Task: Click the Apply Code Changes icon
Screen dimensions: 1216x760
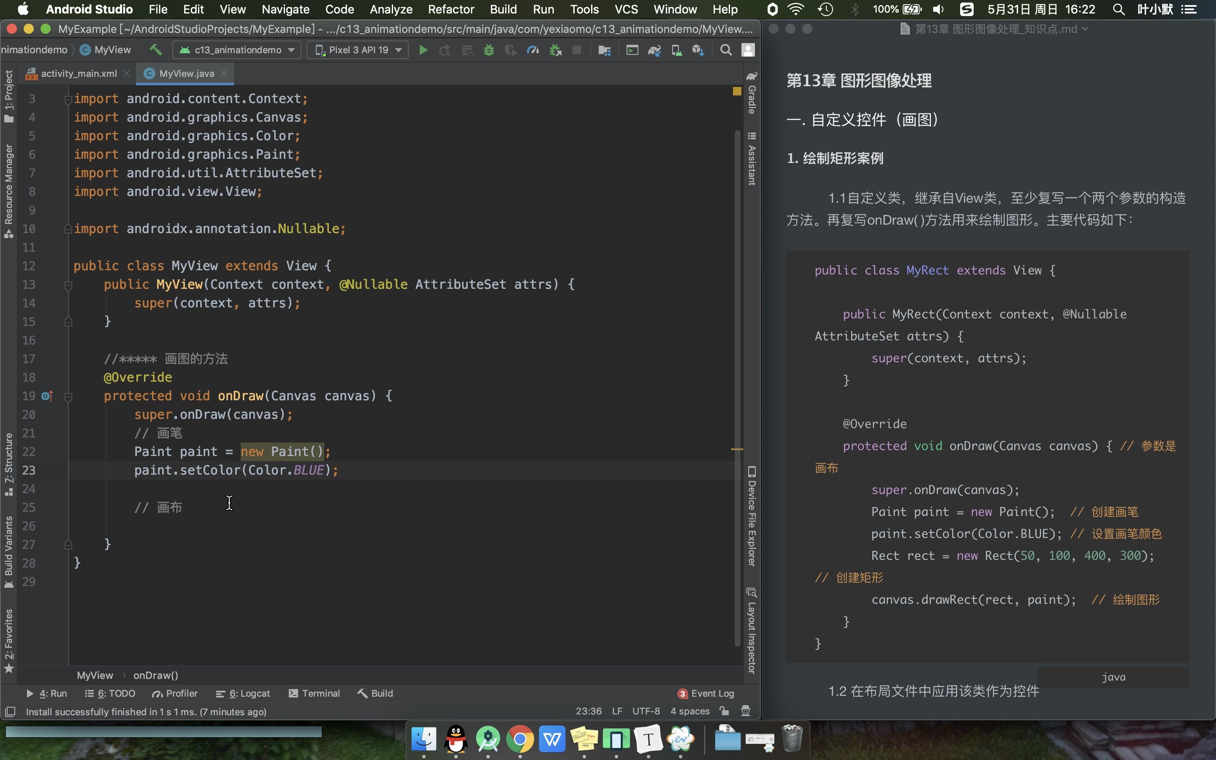Action: coord(467,50)
